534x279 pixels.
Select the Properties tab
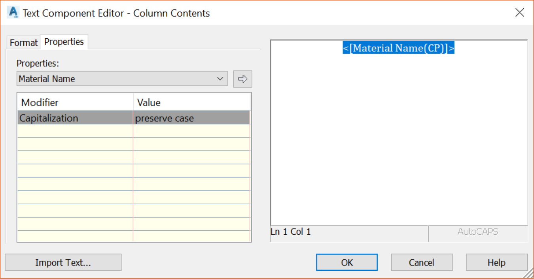[x=64, y=42]
